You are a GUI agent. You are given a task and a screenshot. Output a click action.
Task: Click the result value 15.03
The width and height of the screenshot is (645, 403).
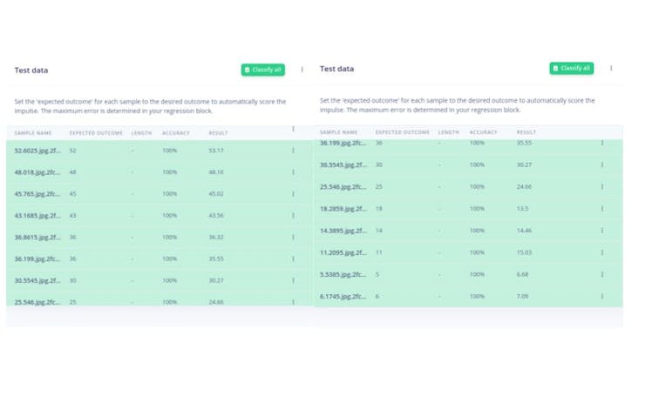tap(524, 252)
